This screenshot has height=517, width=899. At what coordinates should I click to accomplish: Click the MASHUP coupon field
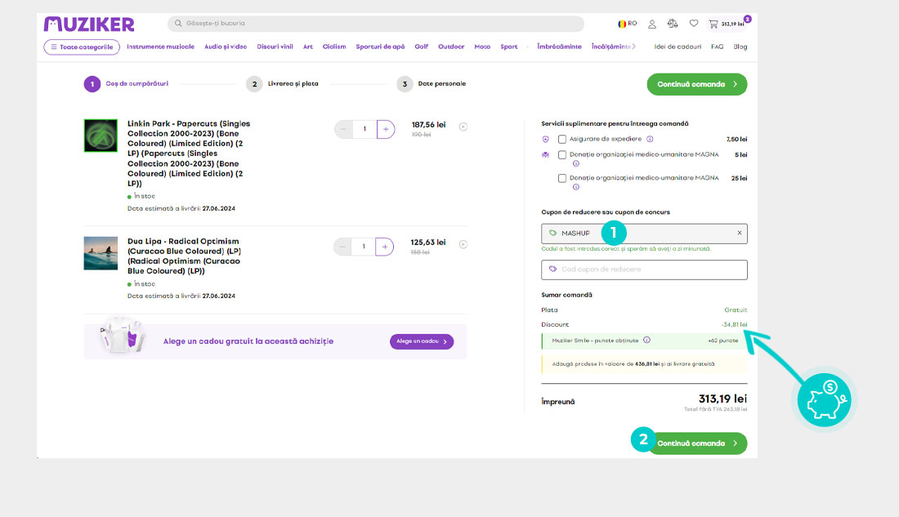point(644,234)
